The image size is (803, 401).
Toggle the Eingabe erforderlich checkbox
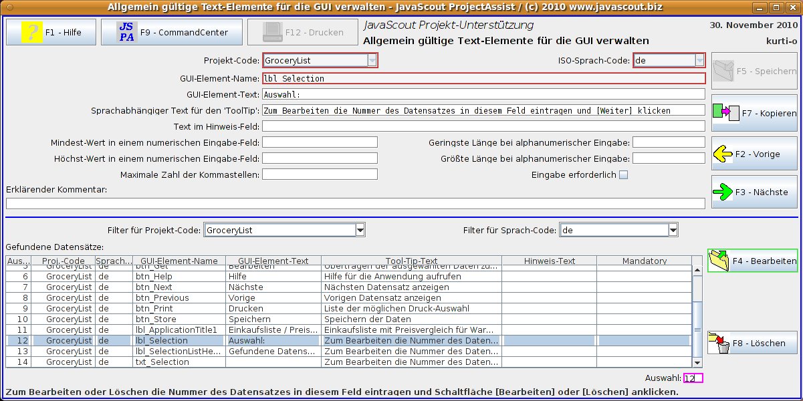click(623, 175)
